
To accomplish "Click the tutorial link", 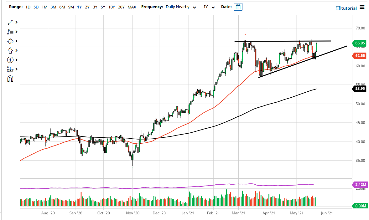I will (x=349, y=8).
